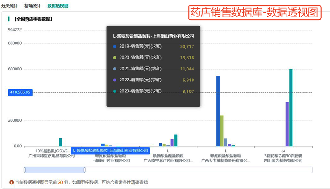Click the left handle of the range slider
The width and height of the screenshot is (330, 189).
[25, 170]
